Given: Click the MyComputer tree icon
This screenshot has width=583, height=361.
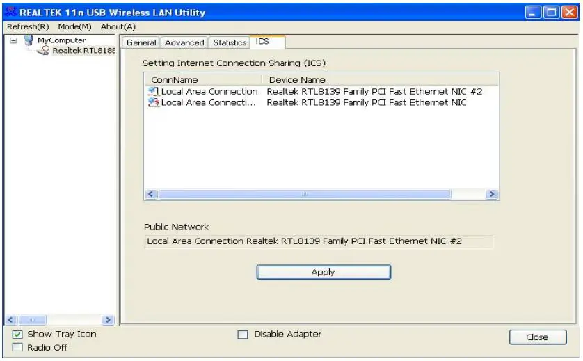Looking at the screenshot, I should pyautogui.click(x=29, y=40).
